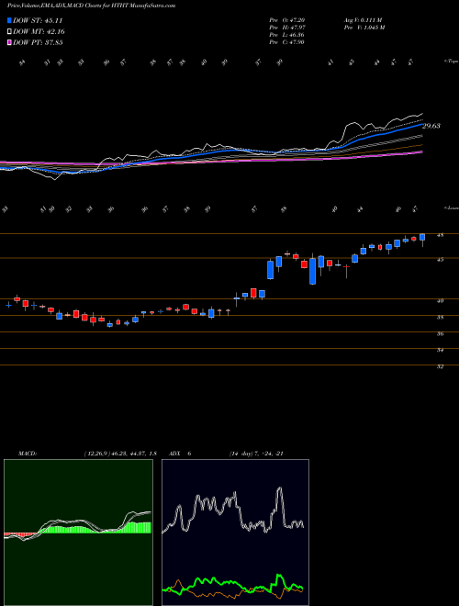
Task: Select the 'DOW MT: 42.16' legend label
Action: (39, 32)
